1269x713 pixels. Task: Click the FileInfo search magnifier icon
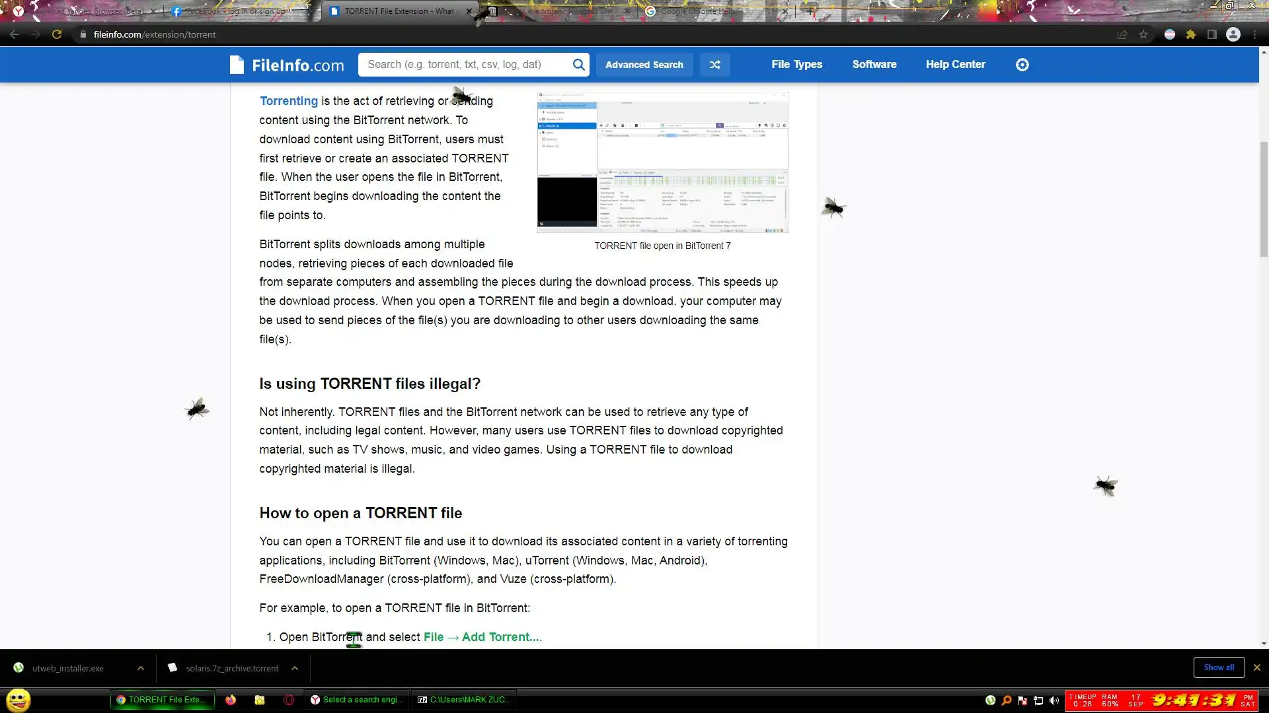pyautogui.click(x=578, y=65)
